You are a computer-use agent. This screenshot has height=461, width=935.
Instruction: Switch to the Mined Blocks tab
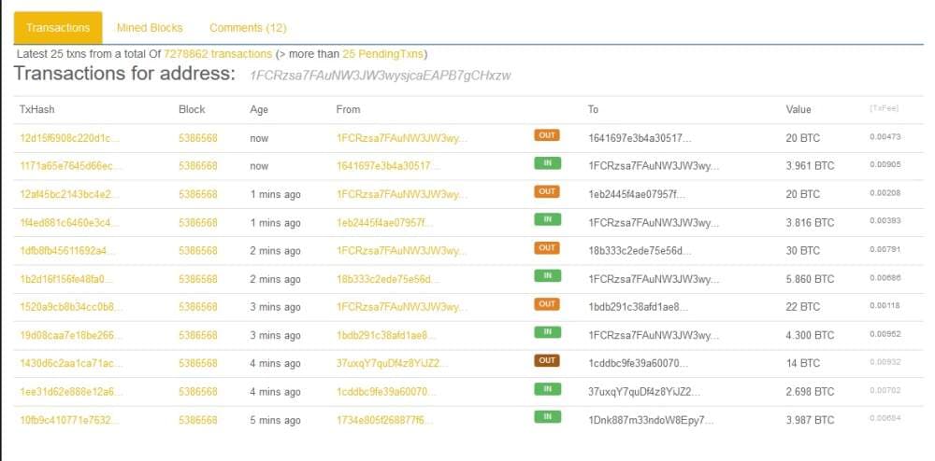click(x=150, y=28)
